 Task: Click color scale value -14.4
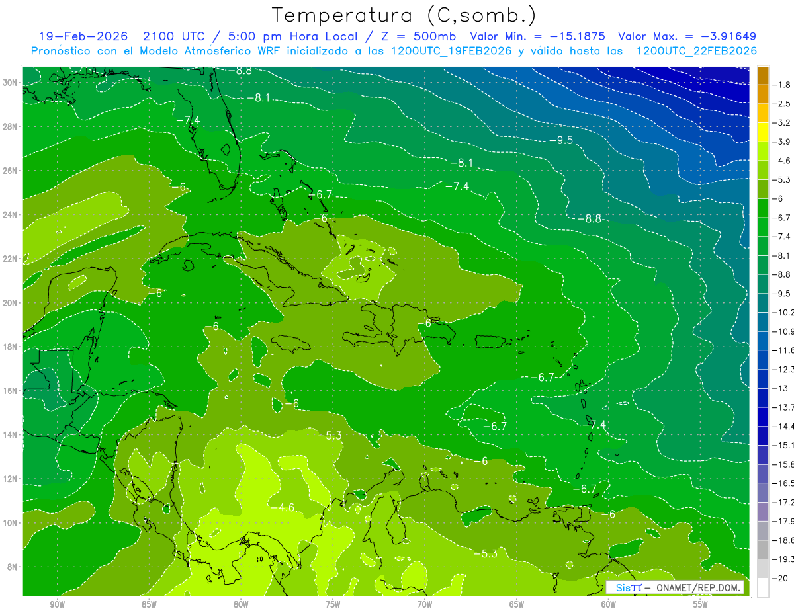click(x=783, y=427)
